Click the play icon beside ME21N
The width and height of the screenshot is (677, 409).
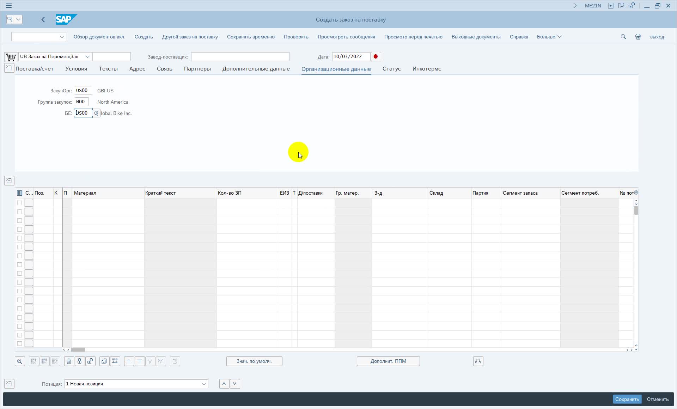(611, 6)
